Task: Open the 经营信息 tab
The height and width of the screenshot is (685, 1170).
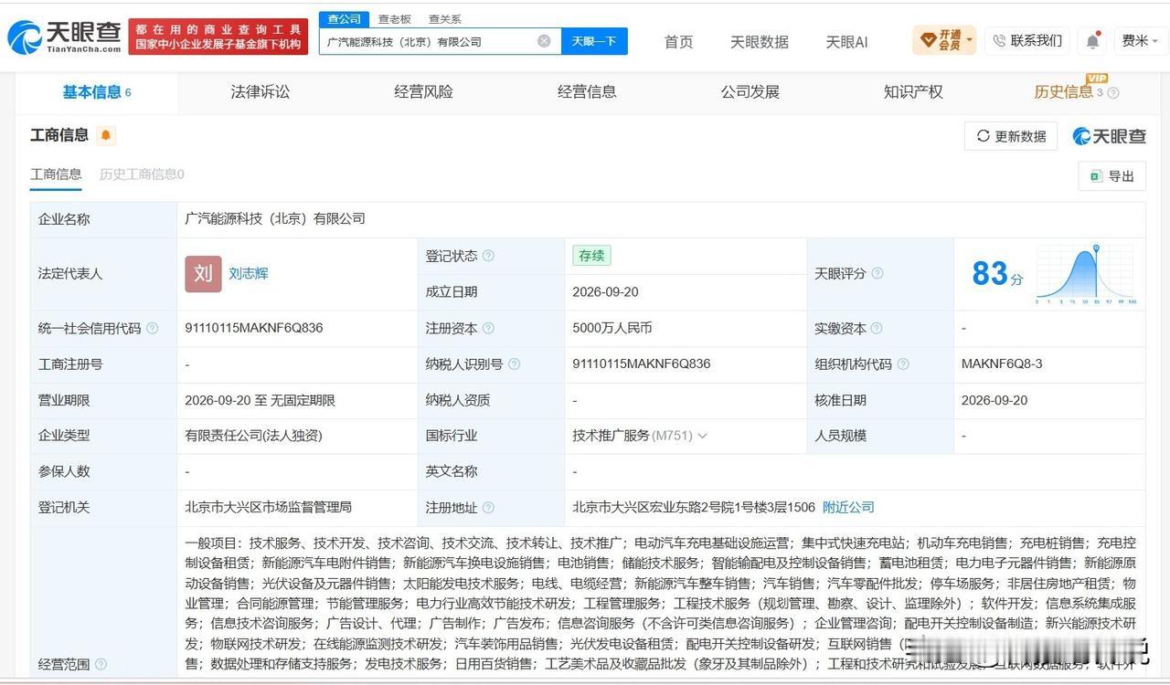Action: pyautogui.click(x=587, y=91)
